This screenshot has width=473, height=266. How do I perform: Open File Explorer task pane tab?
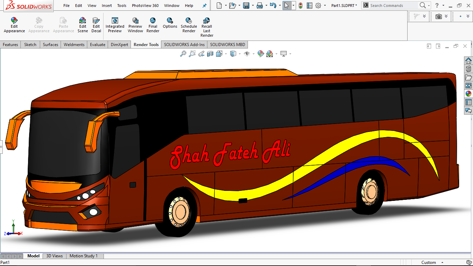[x=468, y=77]
